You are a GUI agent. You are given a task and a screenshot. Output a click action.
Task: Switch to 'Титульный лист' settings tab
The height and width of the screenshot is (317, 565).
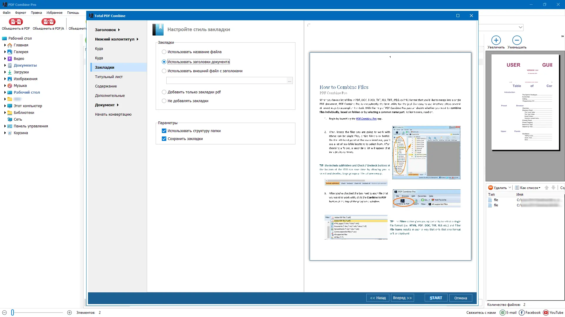coord(109,77)
